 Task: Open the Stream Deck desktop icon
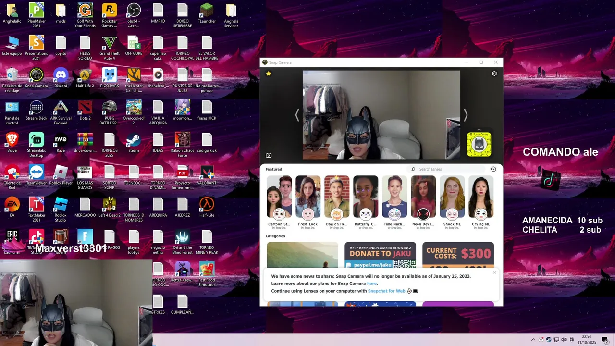pos(37,111)
